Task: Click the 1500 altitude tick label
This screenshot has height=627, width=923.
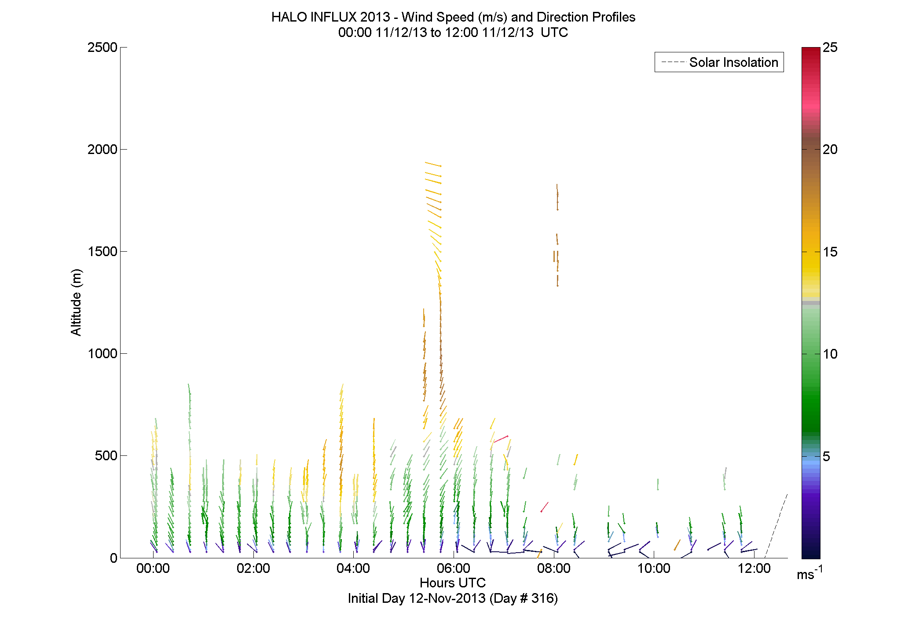Action: (x=102, y=251)
